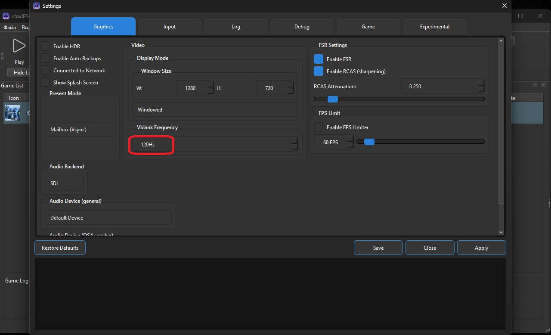The image size is (551, 335).
Task: Switch to the Log tab
Action: [236, 26]
